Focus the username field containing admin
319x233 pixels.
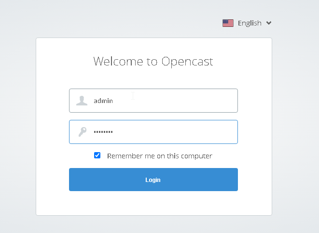[153, 101]
